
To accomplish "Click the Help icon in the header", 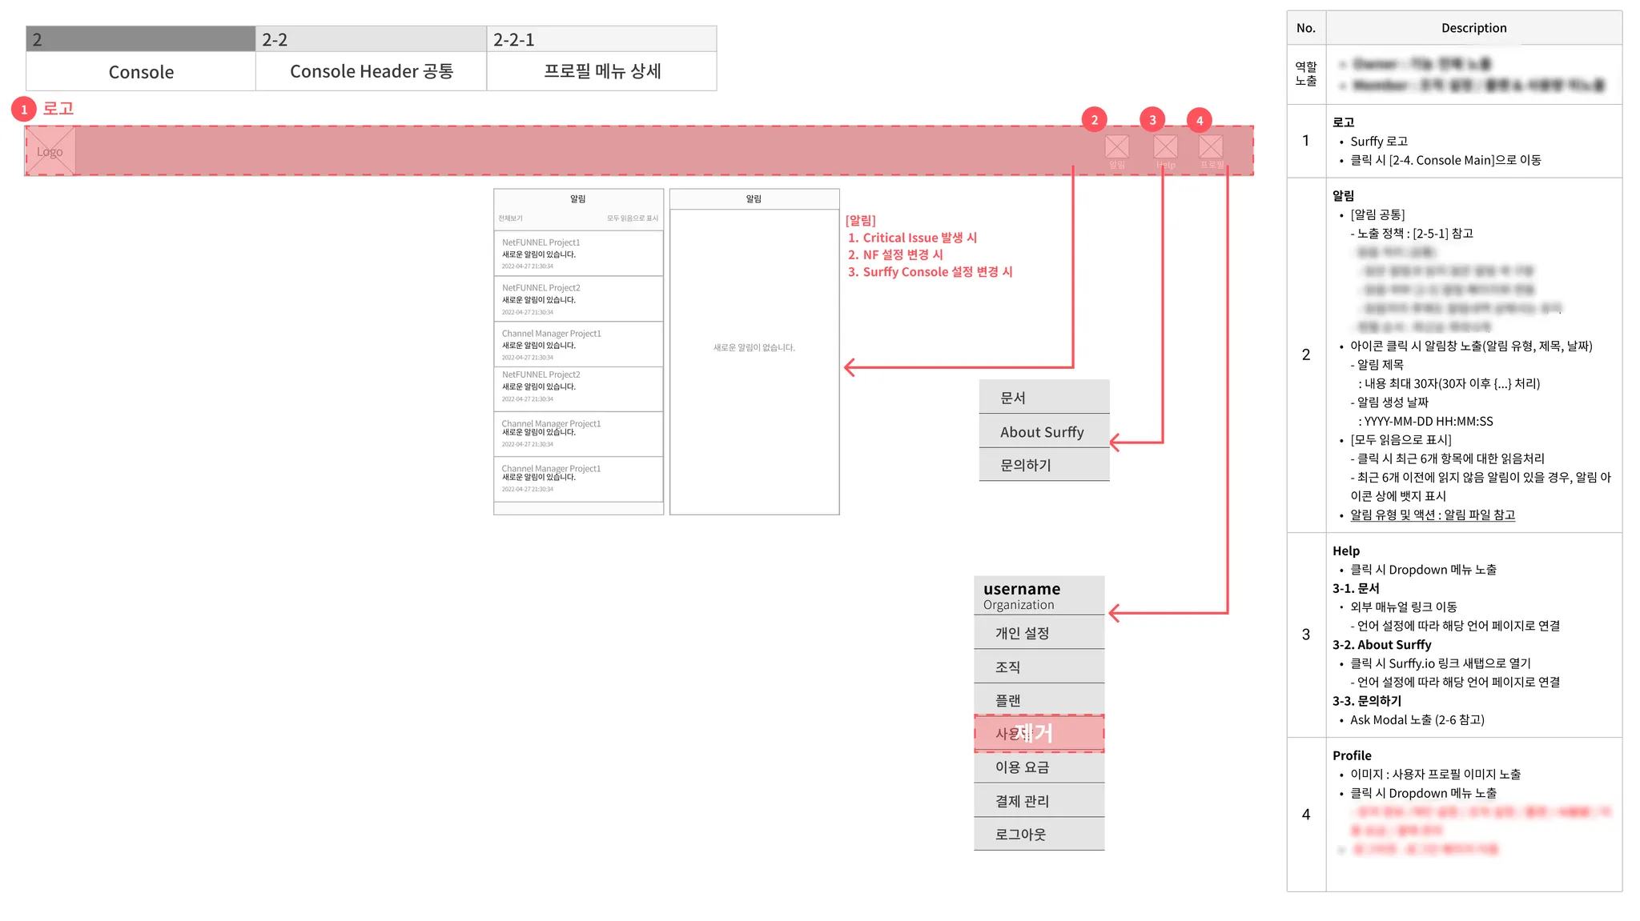I will (1165, 147).
